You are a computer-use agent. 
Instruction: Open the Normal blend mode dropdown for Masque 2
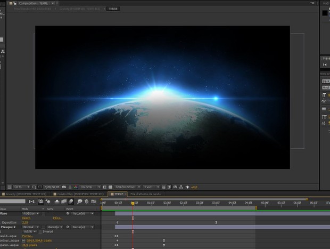pyautogui.click(x=31, y=227)
